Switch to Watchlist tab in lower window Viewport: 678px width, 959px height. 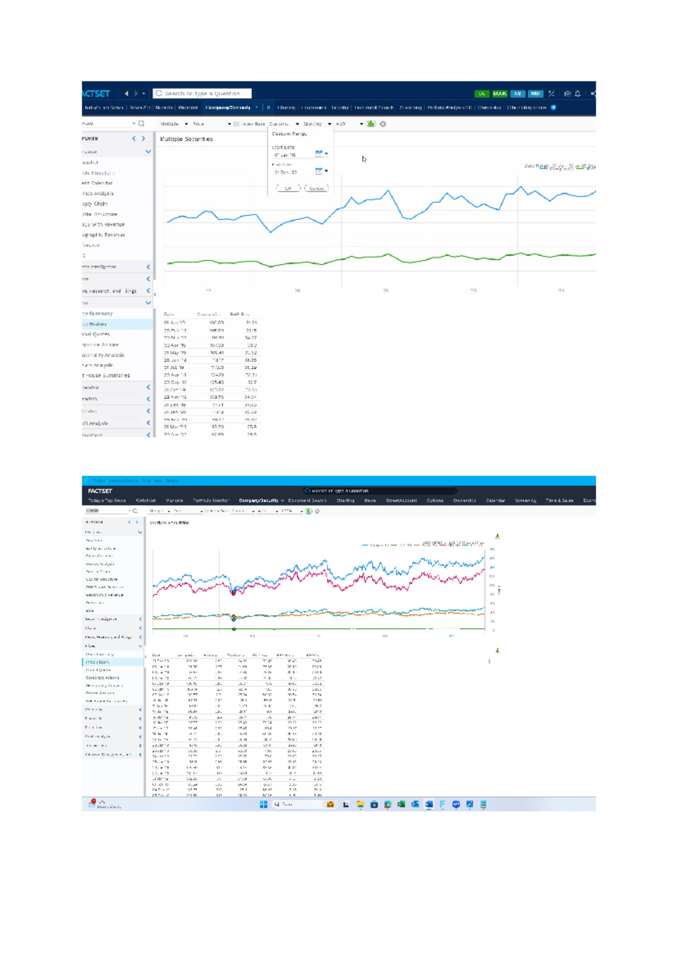click(146, 500)
